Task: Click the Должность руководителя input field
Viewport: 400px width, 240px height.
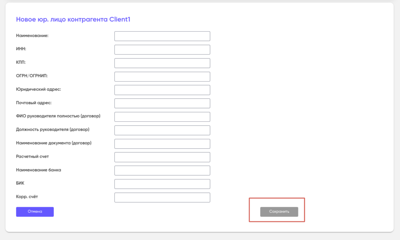Action: 162,130
